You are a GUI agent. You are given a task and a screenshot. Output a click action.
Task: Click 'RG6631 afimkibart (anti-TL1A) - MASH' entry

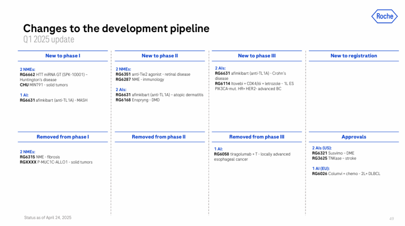[x=54, y=100]
